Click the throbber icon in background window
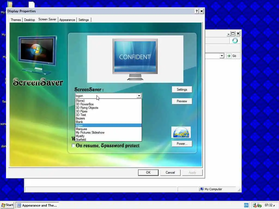279x209 pixels. click(x=235, y=41)
